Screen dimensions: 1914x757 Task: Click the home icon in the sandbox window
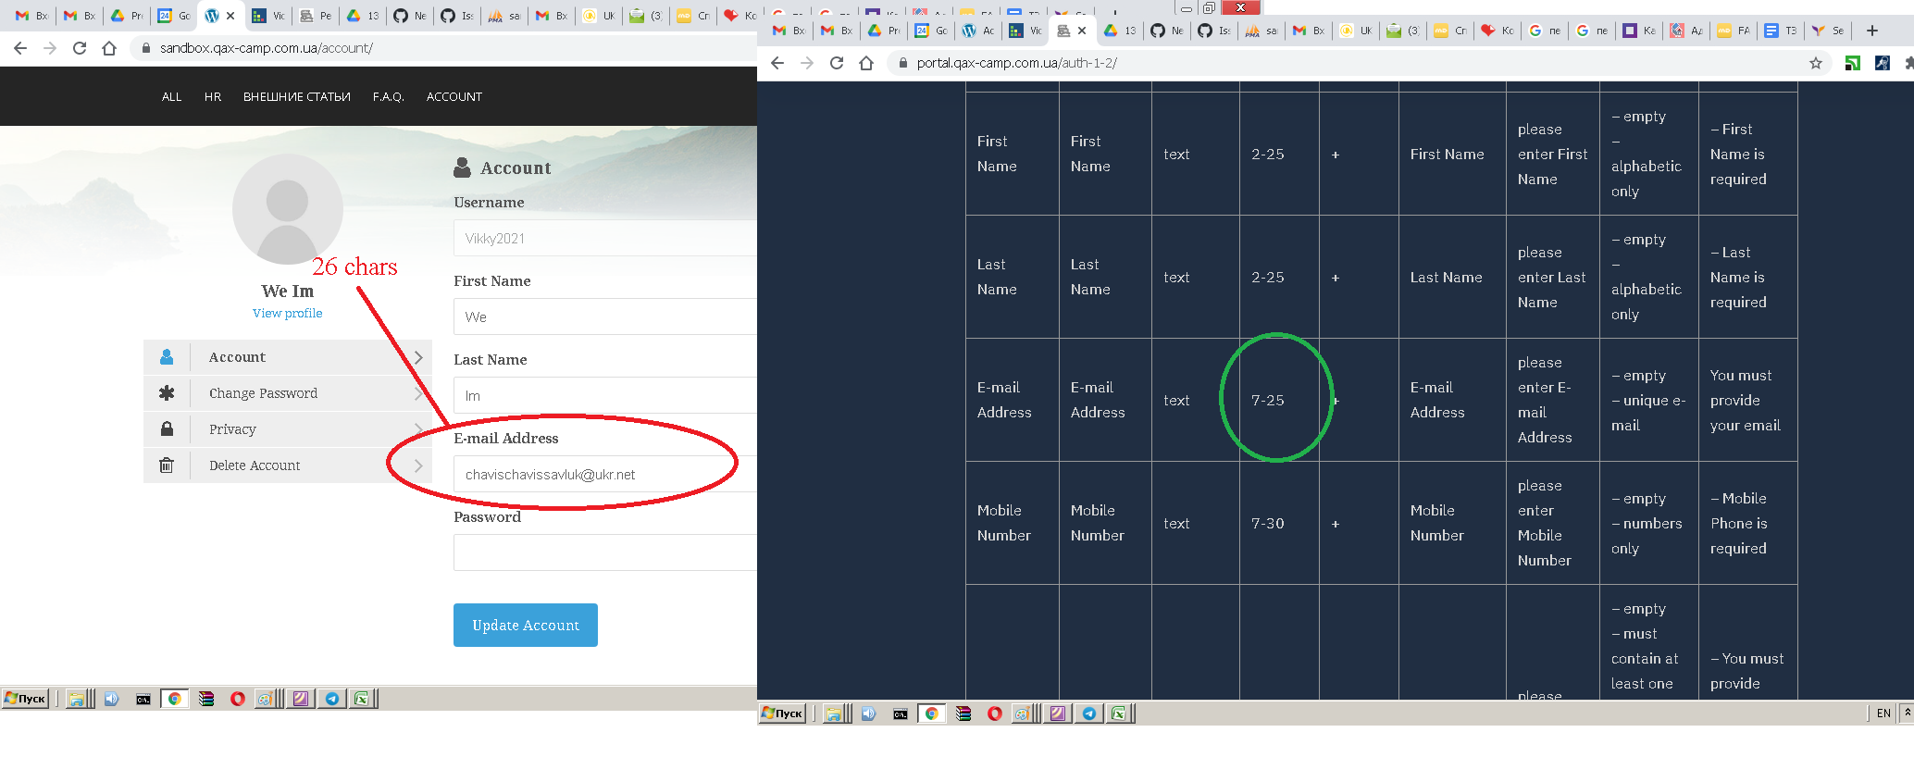click(x=109, y=48)
